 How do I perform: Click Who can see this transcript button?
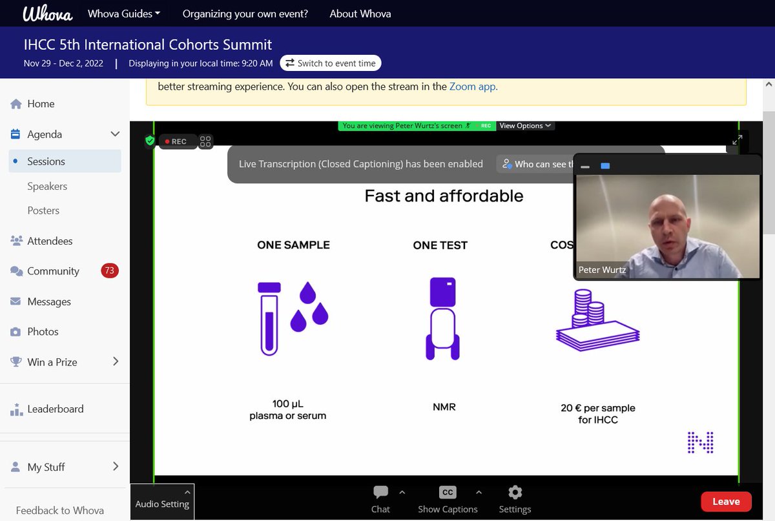(536, 164)
